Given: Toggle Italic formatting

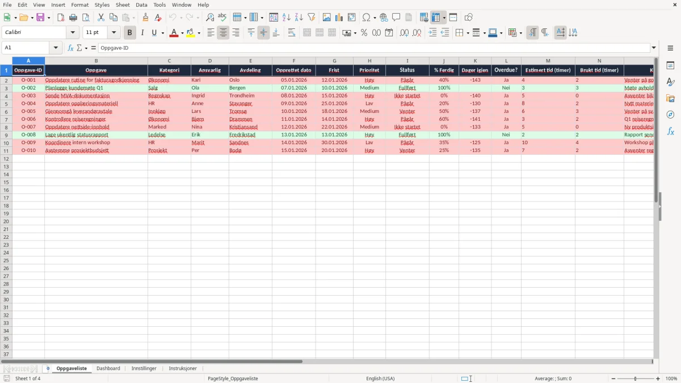Looking at the screenshot, I should [x=142, y=33].
